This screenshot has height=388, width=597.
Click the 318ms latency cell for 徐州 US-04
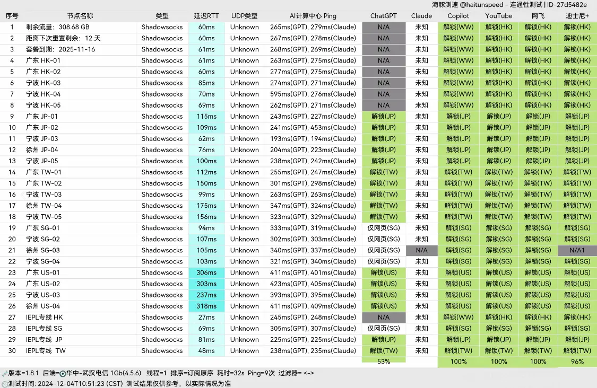pos(206,306)
